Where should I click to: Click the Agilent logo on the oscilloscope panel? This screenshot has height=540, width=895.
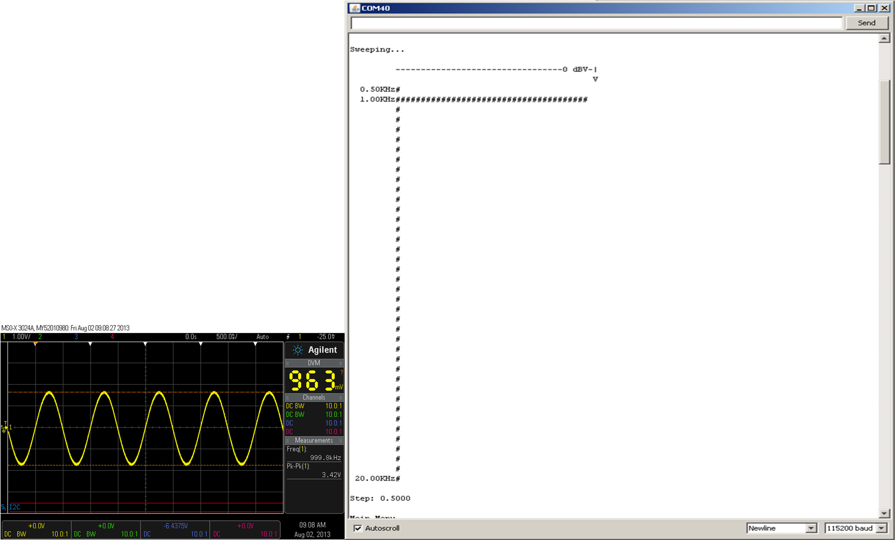pos(314,350)
